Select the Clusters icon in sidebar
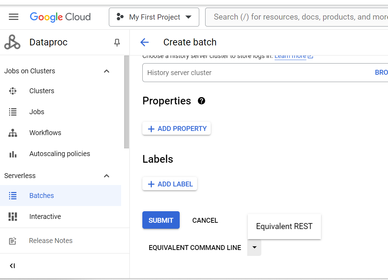388x280 pixels. [13, 91]
